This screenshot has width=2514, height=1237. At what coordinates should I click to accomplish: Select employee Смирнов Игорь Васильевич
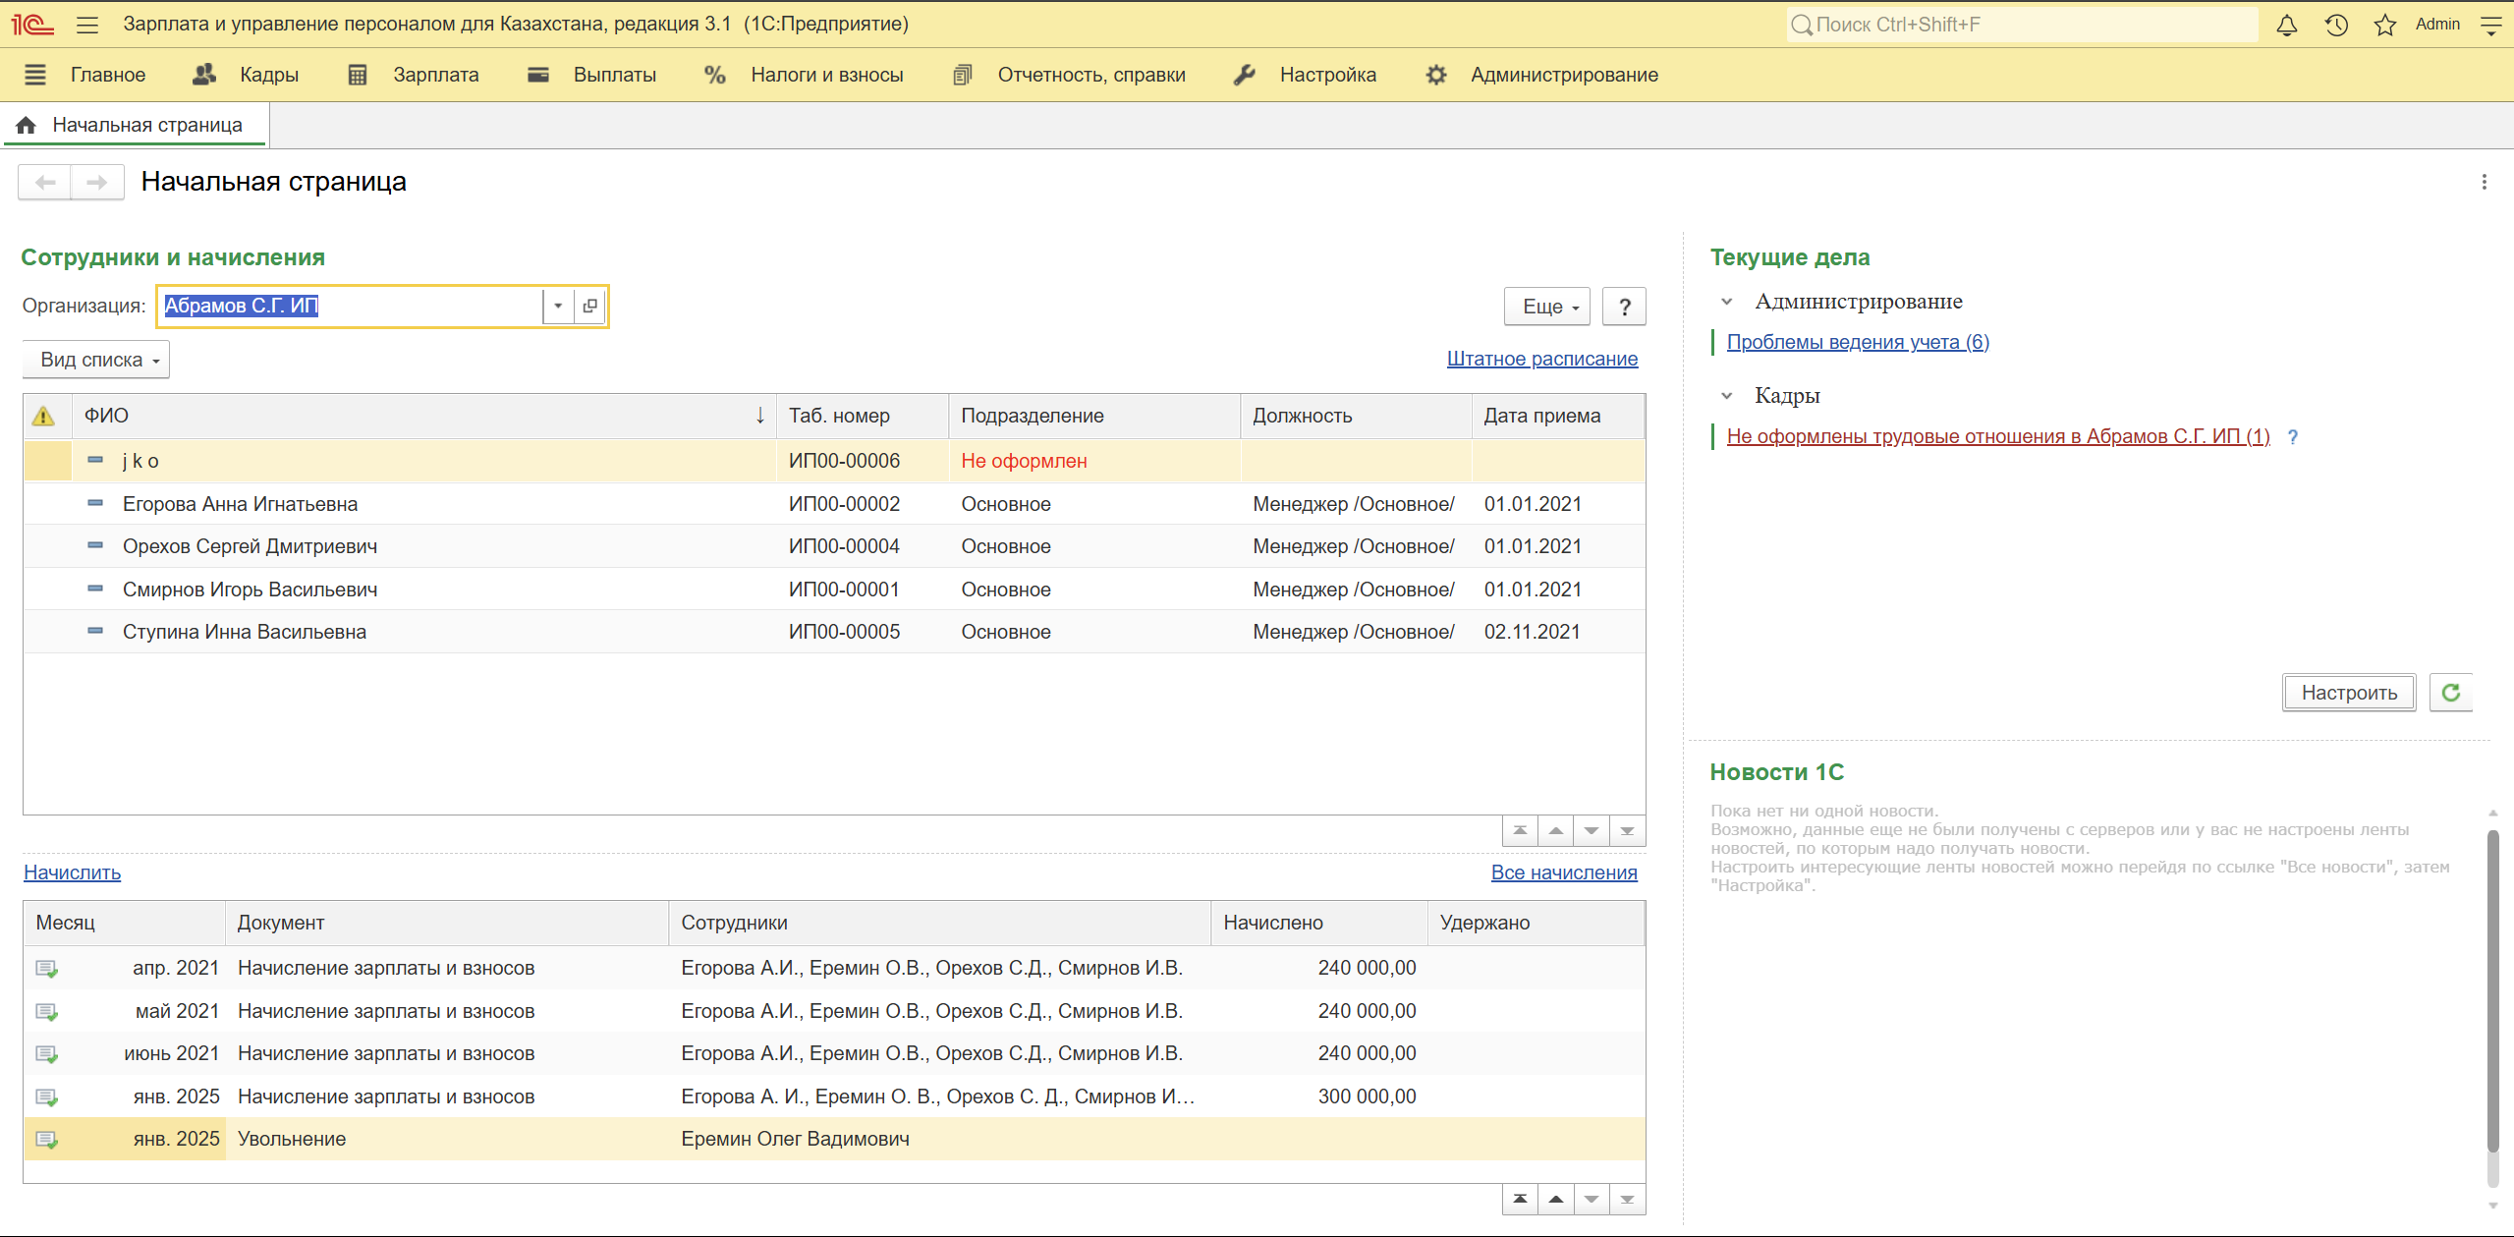834,590
